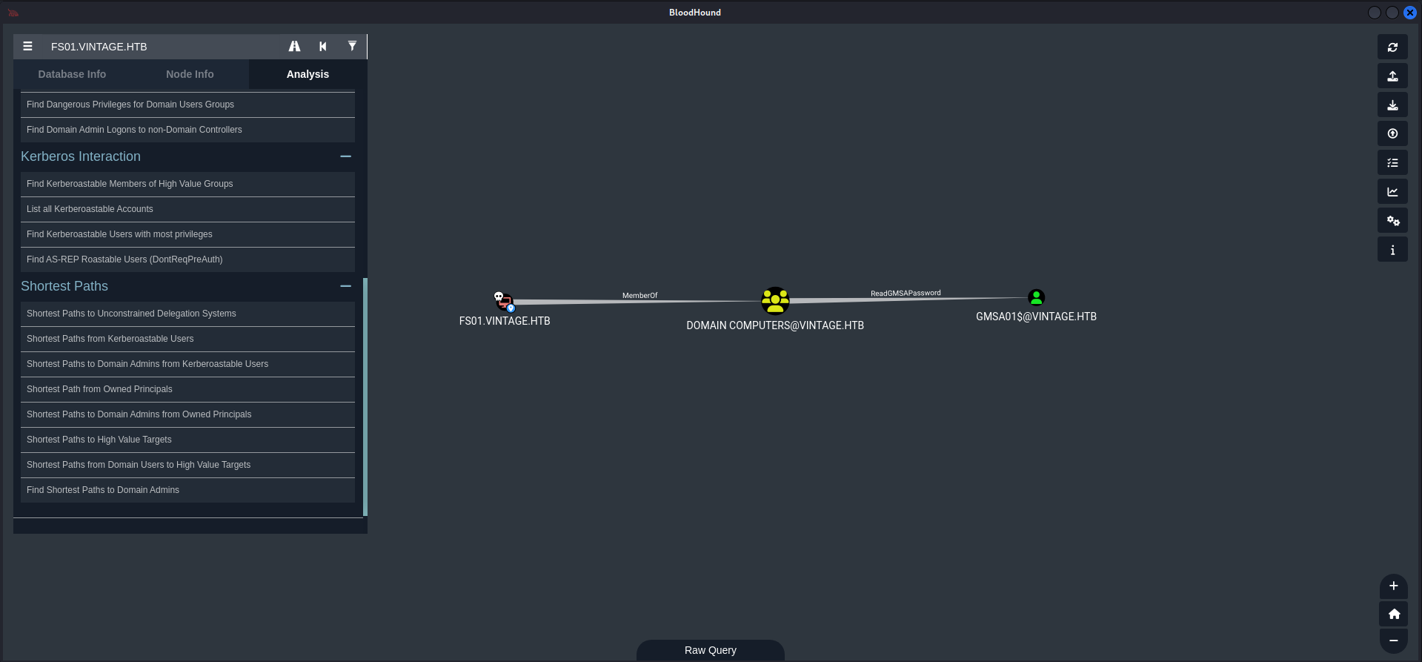Click the pathfinding road icon
Viewport: 1422px width, 662px height.
(x=294, y=46)
